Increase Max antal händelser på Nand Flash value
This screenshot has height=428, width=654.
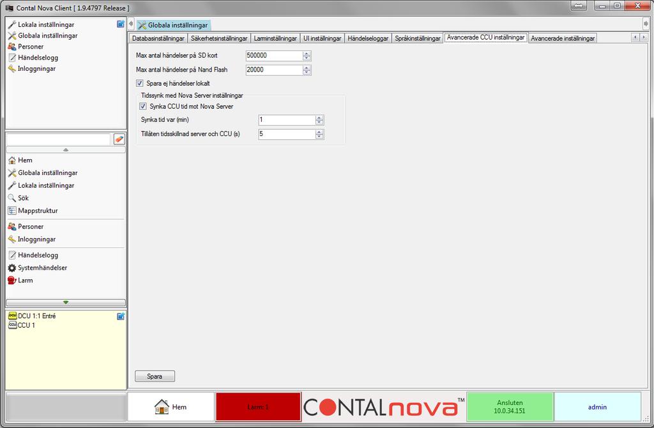pyautogui.click(x=307, y=68)
